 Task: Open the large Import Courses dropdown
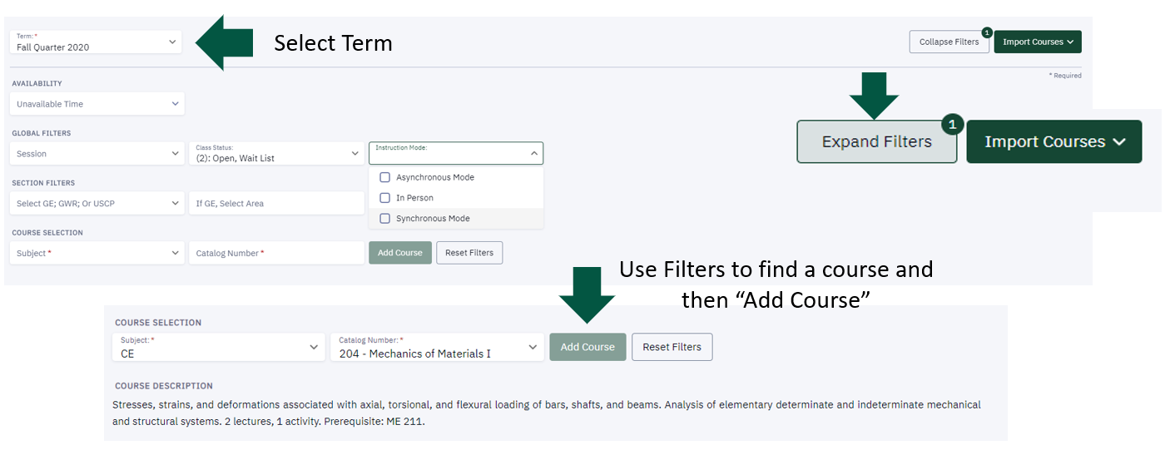point(1053,141)
